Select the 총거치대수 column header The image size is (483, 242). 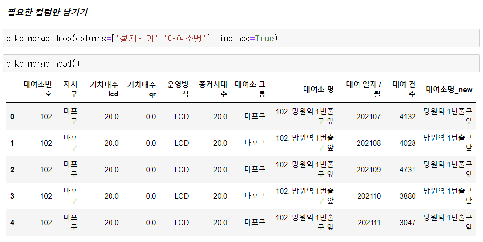212,89
